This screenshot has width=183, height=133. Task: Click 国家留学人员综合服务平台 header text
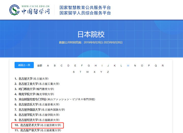coord(85,13)
